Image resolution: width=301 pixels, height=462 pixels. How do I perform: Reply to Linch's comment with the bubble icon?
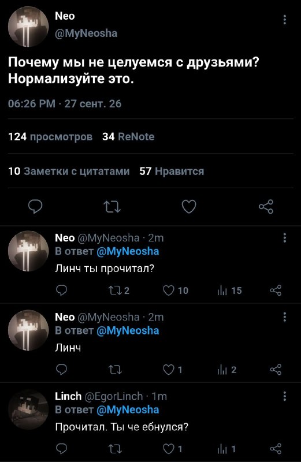[x=61, y=449]
